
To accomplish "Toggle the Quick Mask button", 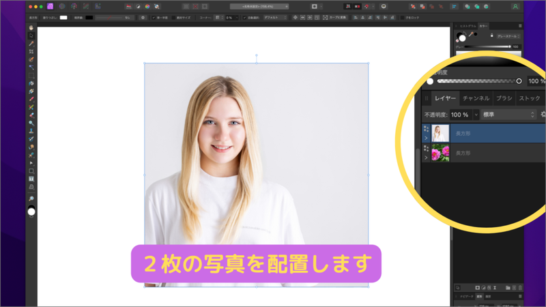I will [x=315, y=6].
